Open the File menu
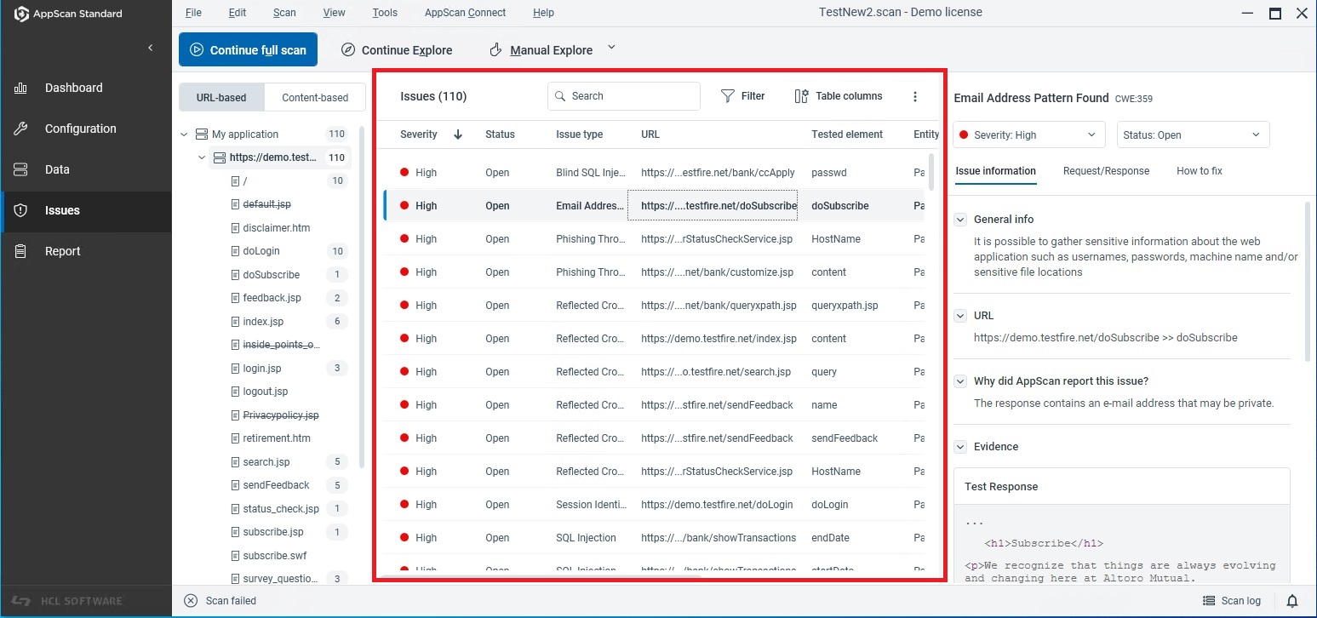This screenshot has width=1317, height=618. tap(193, 13)
